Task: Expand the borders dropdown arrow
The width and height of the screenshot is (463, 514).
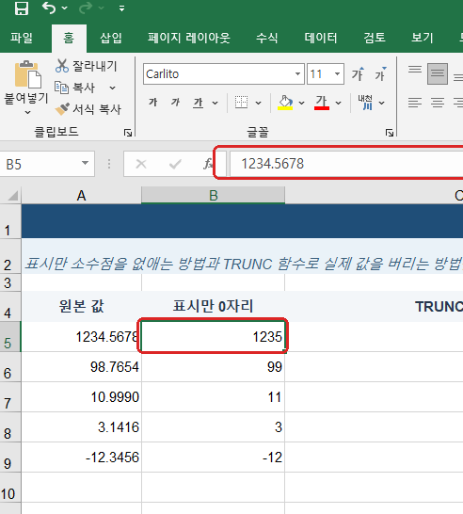Action: 258,103
